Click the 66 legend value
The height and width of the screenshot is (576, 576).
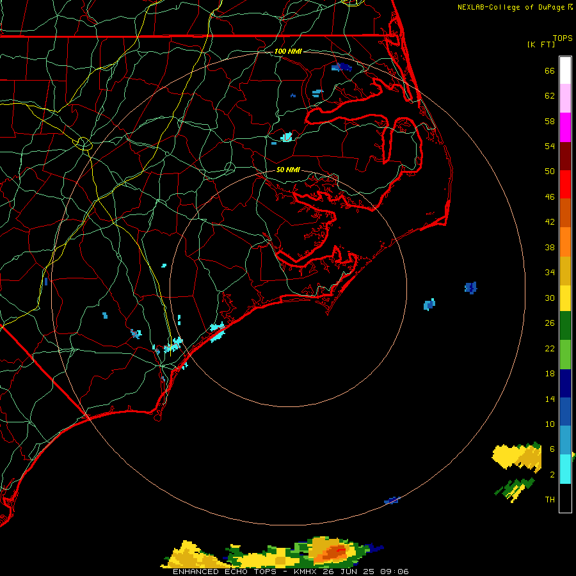(x=550, y=70)
